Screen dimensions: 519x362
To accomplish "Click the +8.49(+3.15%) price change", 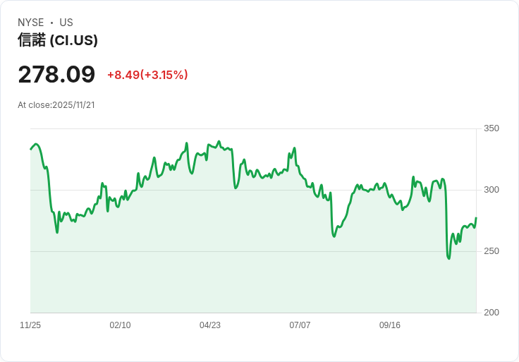I will pyautogui.click(x=147, y=75).
